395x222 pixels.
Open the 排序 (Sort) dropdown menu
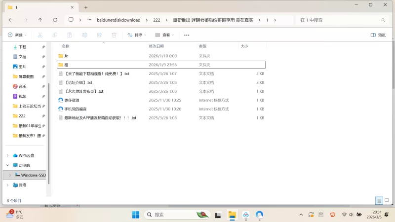(138, 35)
